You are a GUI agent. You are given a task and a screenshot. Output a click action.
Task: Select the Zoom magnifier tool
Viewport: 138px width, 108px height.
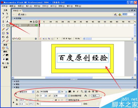(7, 48)
